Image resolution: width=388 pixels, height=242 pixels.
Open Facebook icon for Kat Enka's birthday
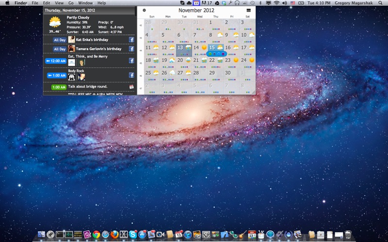(131, 40)
